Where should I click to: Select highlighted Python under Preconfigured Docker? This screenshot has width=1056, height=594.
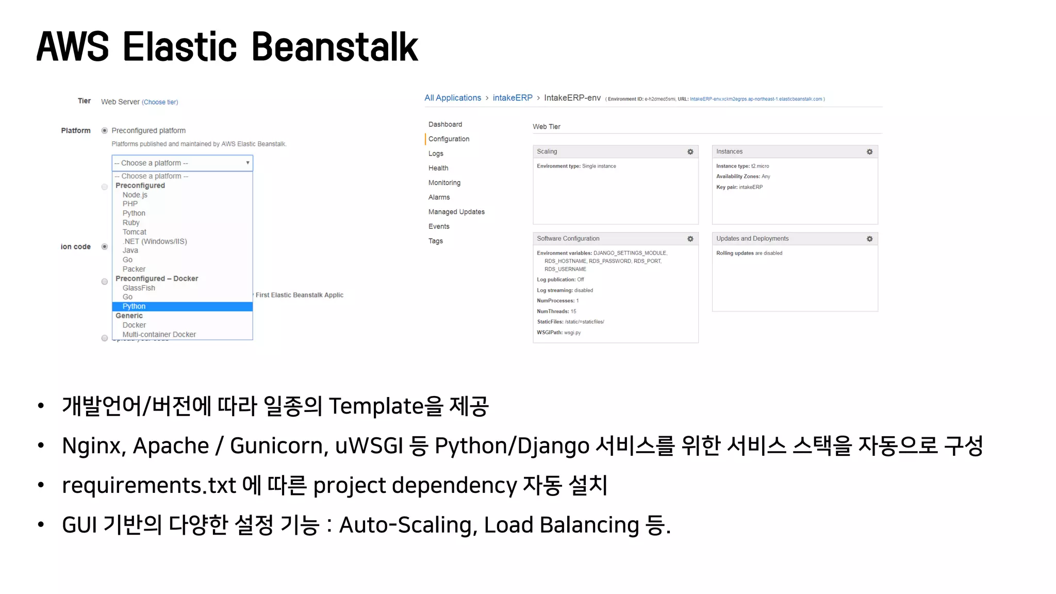pos(182,306)
